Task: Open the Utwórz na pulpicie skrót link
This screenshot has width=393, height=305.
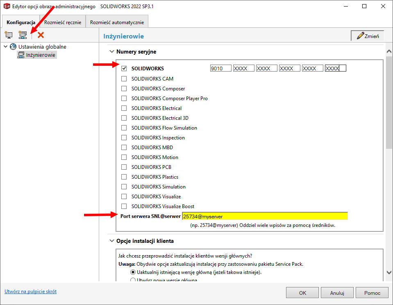Action: pos(30,292)
